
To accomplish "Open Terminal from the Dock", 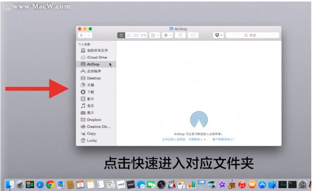I will [x=293, y=185].
